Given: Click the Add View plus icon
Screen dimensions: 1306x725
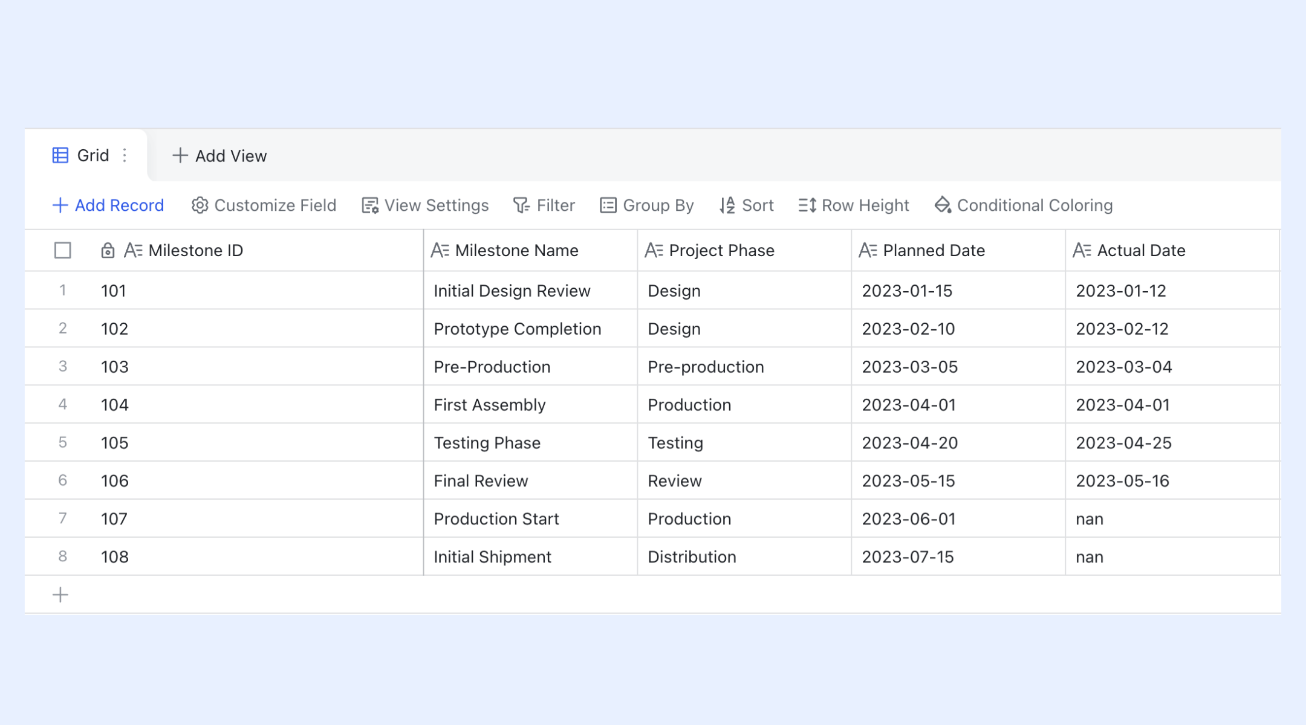Looking at the screenshot, I should [180, 155].
